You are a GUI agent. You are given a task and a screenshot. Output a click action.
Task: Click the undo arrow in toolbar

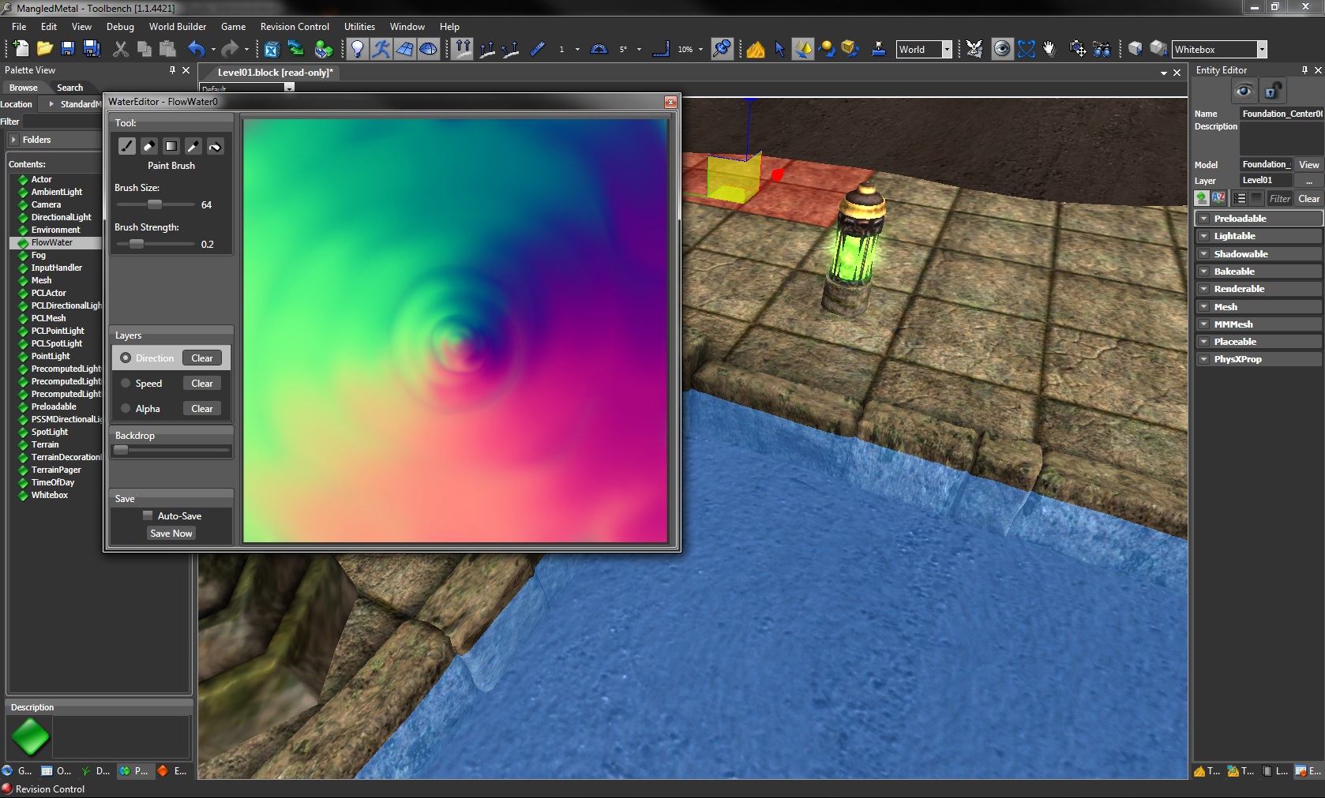196,49
